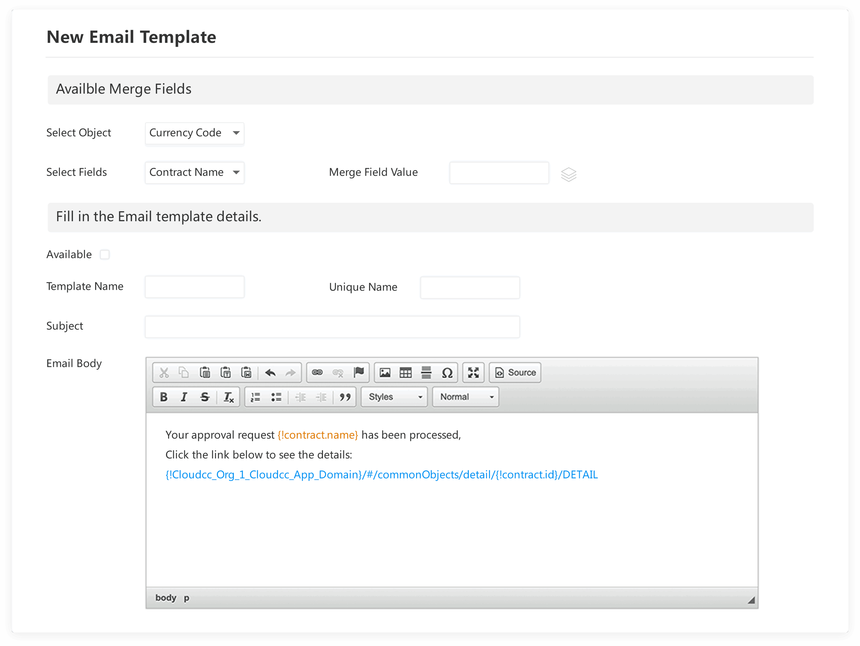Click the Cloudcc domain detail link

(381, 475)
